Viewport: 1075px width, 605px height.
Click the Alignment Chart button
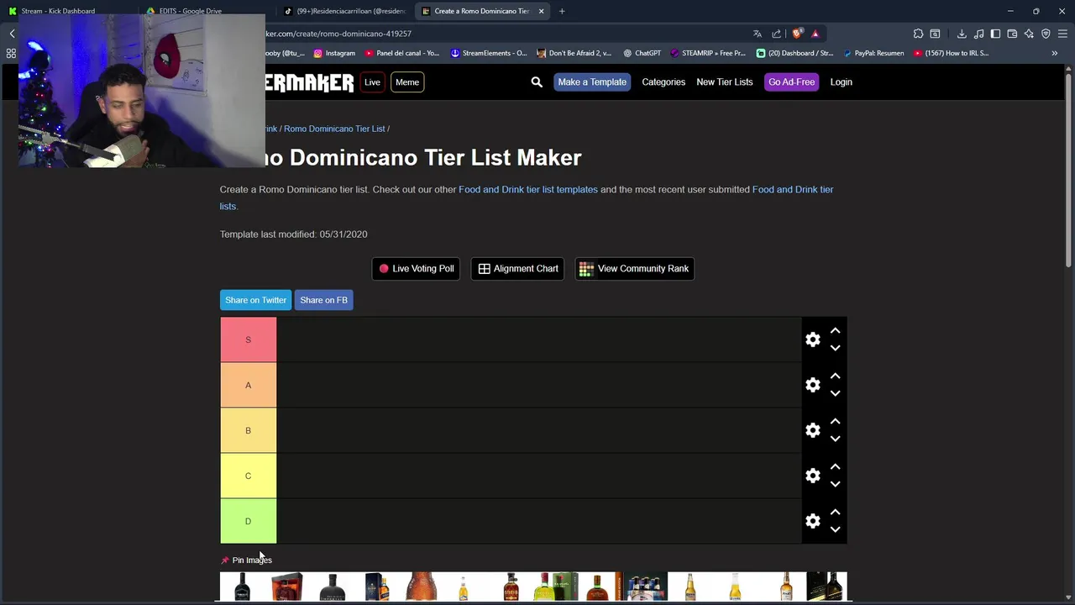pyautogui.click(x=517, y=269)
